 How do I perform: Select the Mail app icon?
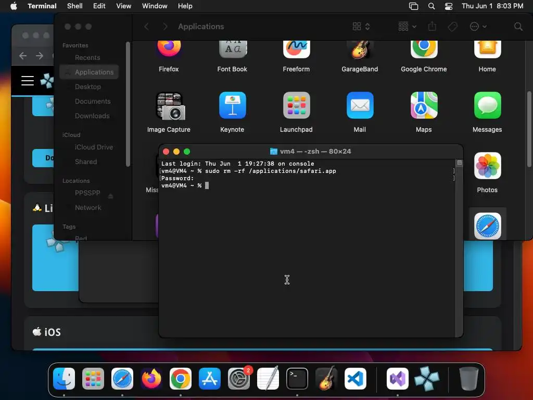(360, 105)
